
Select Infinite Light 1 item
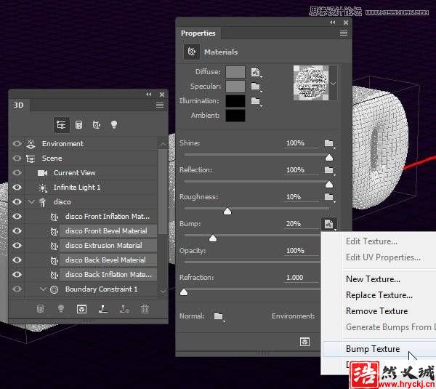[x=77, y=188]
